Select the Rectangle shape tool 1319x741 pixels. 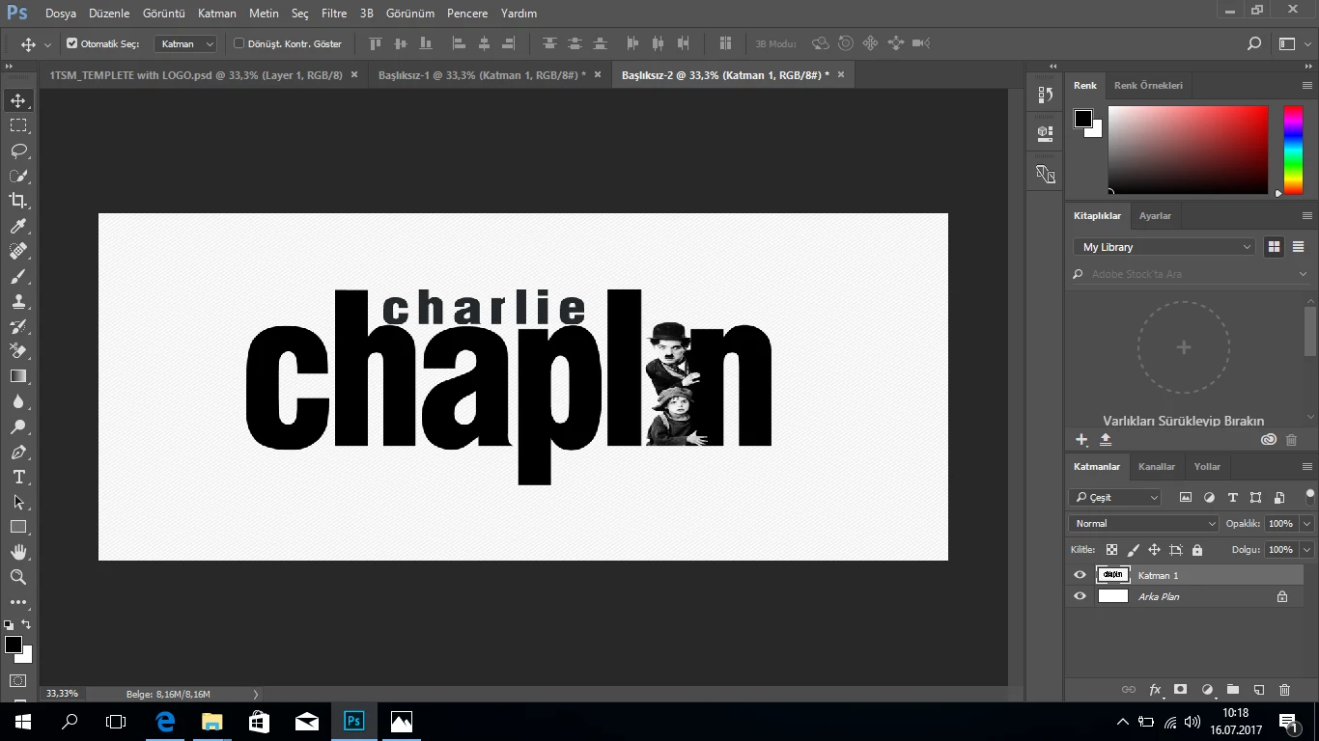click(x=17, y=527)
